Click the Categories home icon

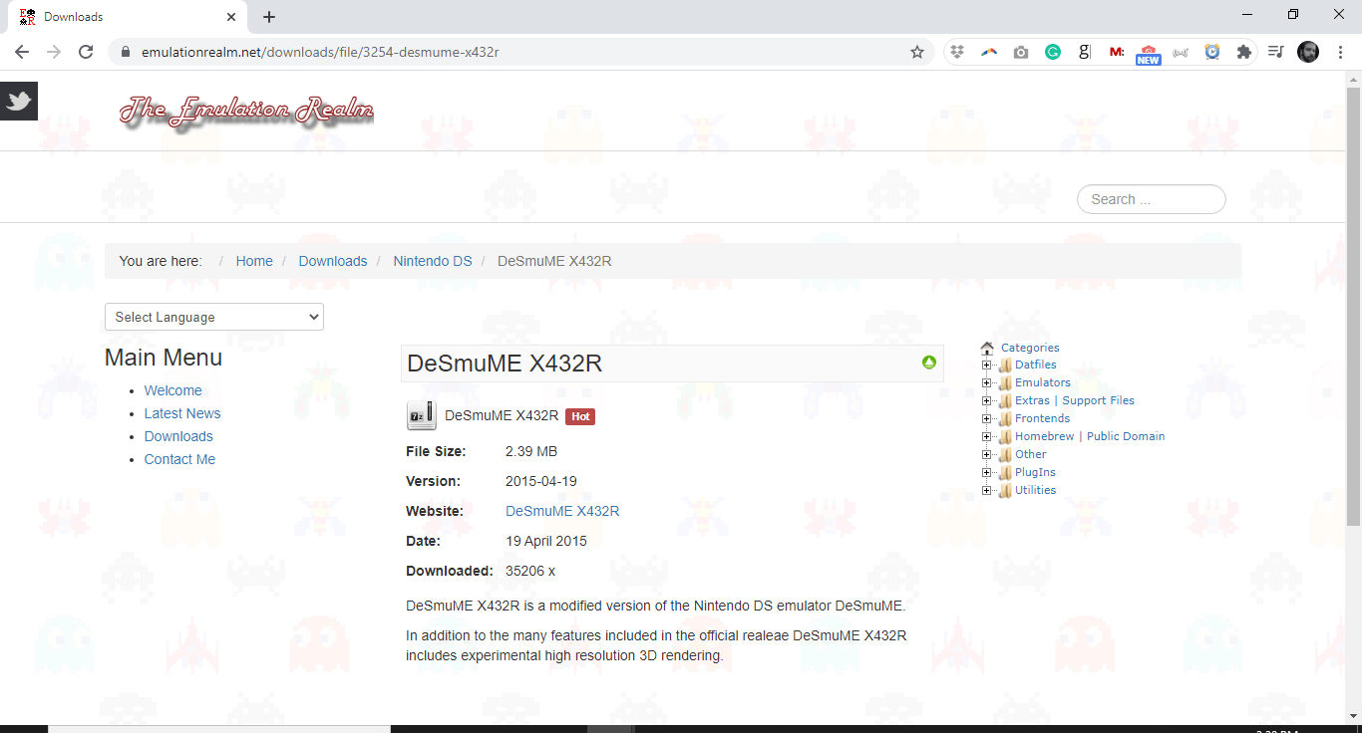(x=987, y=348)
